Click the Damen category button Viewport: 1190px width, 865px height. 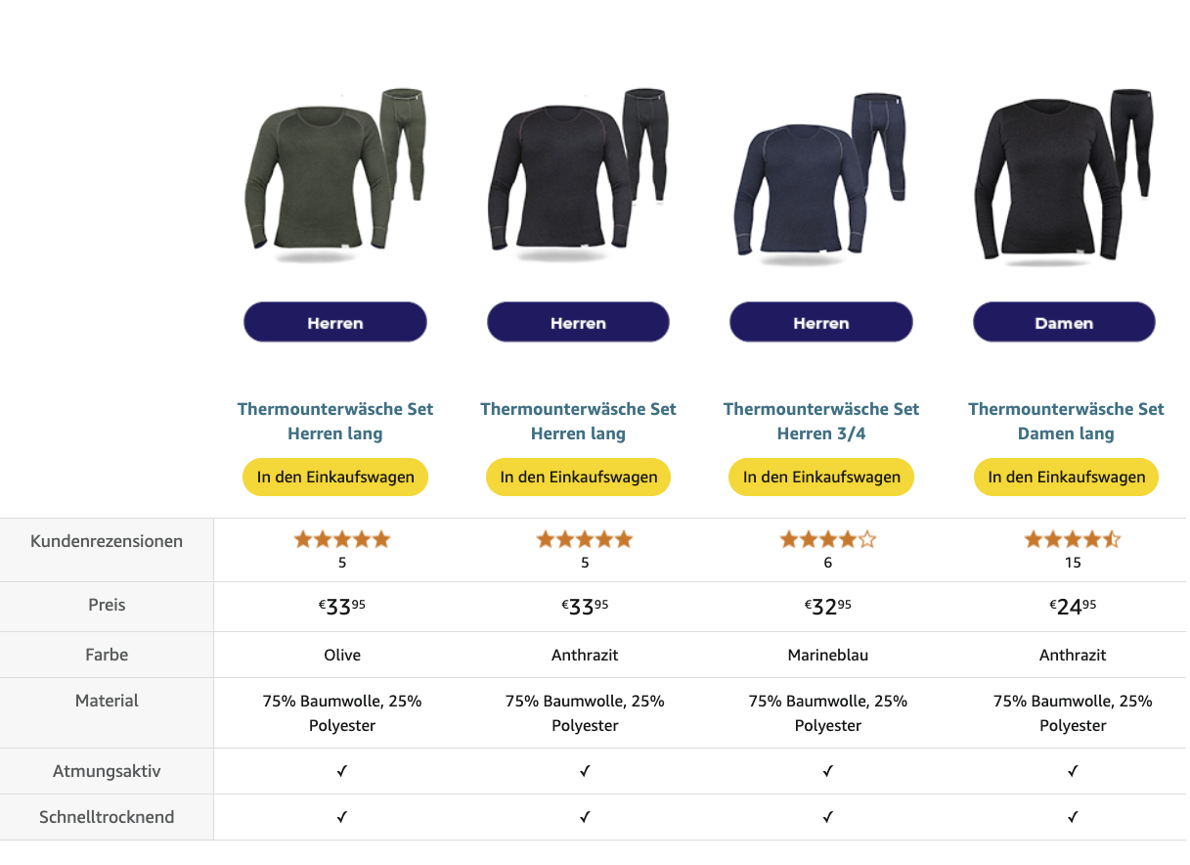pos(1064,322)
